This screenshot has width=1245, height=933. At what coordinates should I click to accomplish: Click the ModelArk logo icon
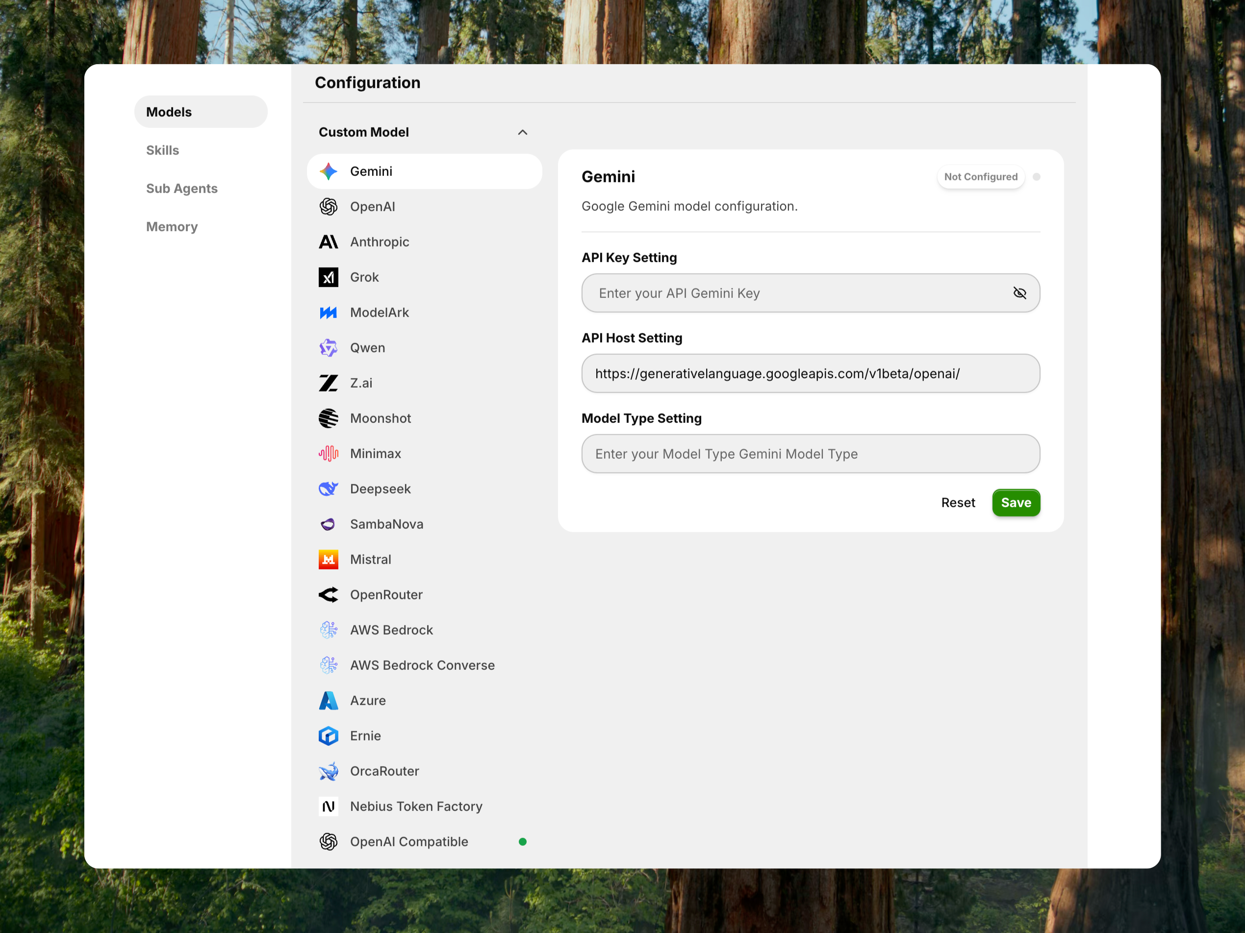pyautogui.click(x=328, y=313)
